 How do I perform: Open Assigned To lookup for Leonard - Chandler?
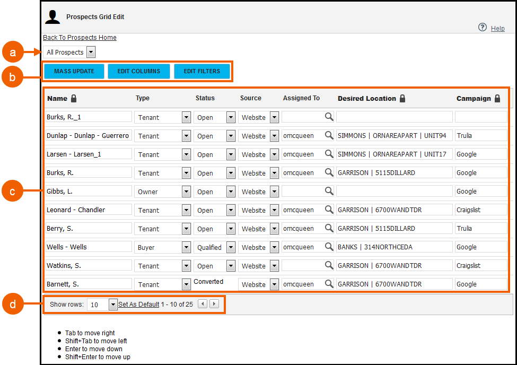tap(329, 209)
